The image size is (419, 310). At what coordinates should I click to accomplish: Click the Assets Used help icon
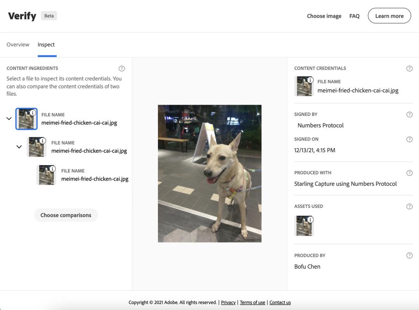(409, 207)
